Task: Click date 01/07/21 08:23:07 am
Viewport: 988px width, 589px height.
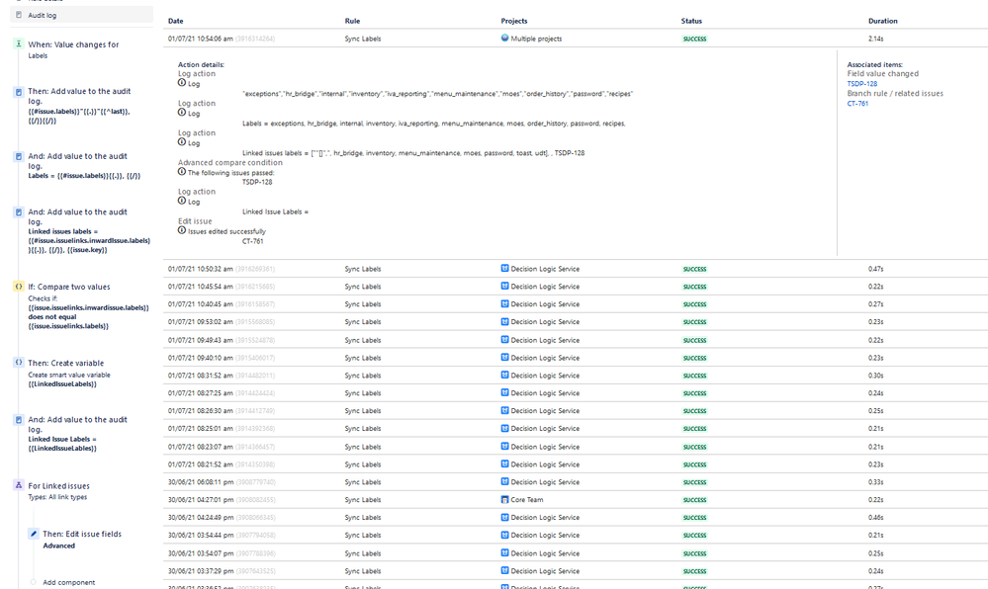Action: tap(201, 448)
